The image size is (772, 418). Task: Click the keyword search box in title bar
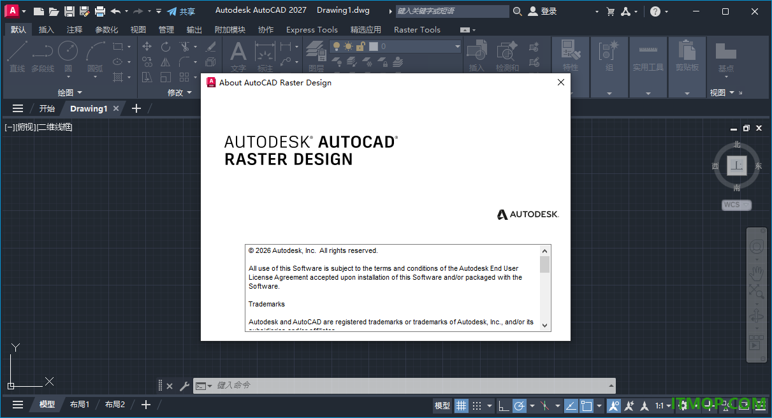pos(451,11)
